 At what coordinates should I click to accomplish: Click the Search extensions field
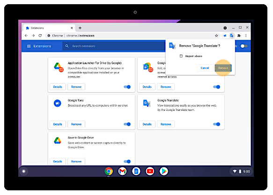point(114,46)
